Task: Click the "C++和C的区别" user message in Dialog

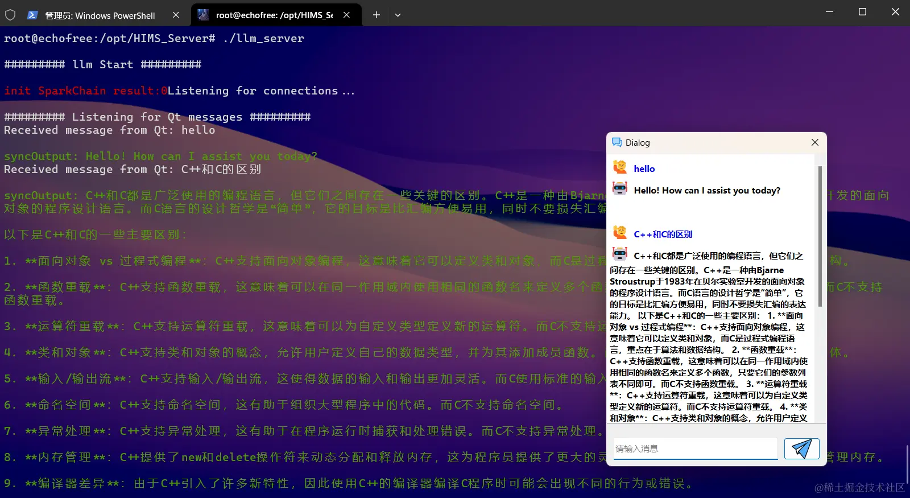Action: [663, 234]
